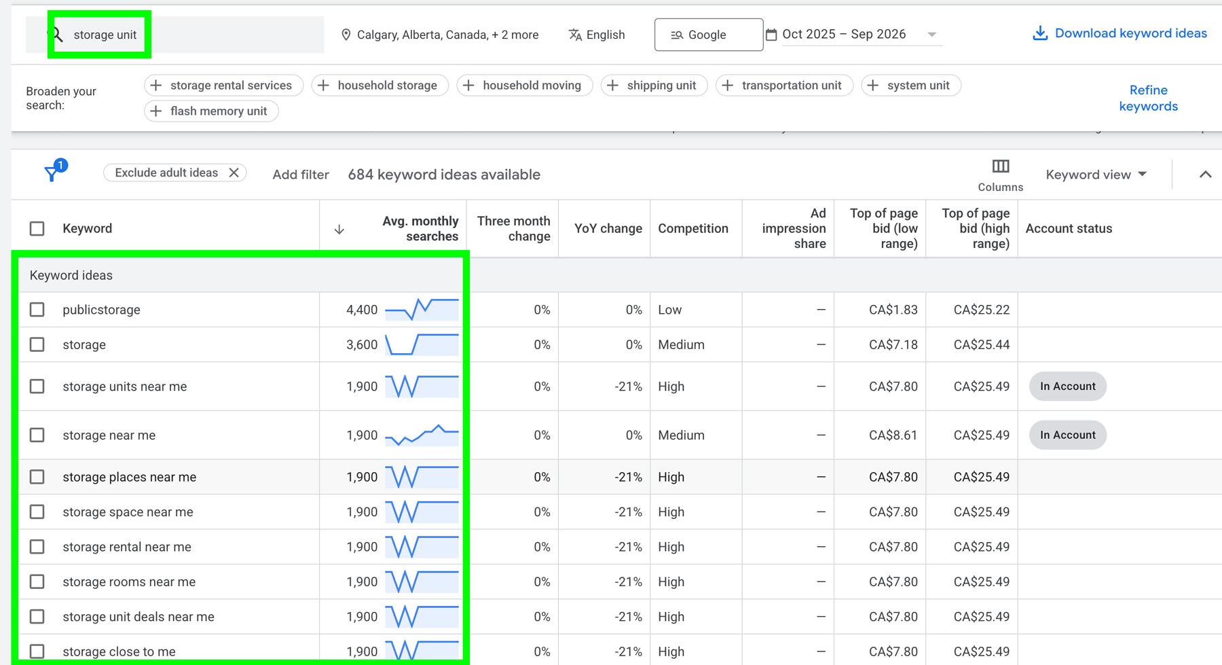This screenshot has height=665, width=1222.
Task: Click the Competition column header
Action: pyautogui.click(x=693, y=229)
